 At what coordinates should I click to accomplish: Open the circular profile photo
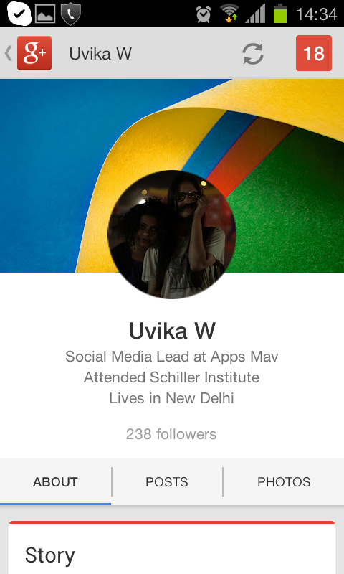(x=172, y=235)
